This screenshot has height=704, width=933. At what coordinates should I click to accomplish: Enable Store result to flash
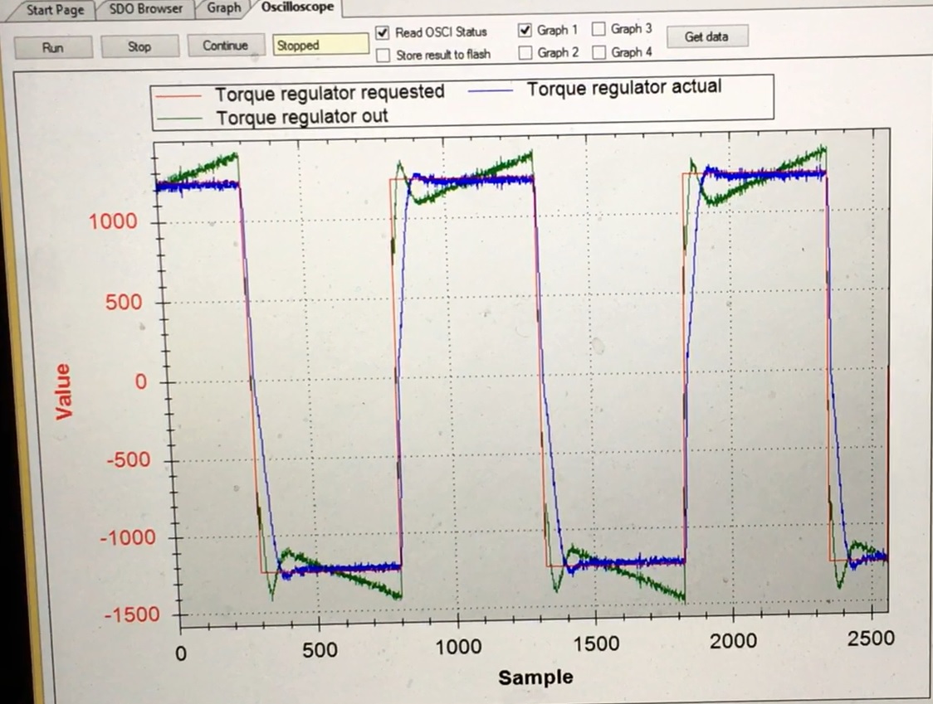point(383,56)
